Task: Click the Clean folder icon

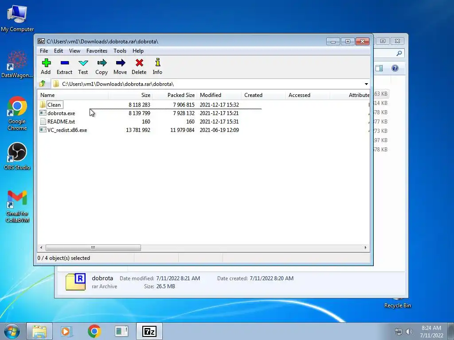Action: point(43,104)
